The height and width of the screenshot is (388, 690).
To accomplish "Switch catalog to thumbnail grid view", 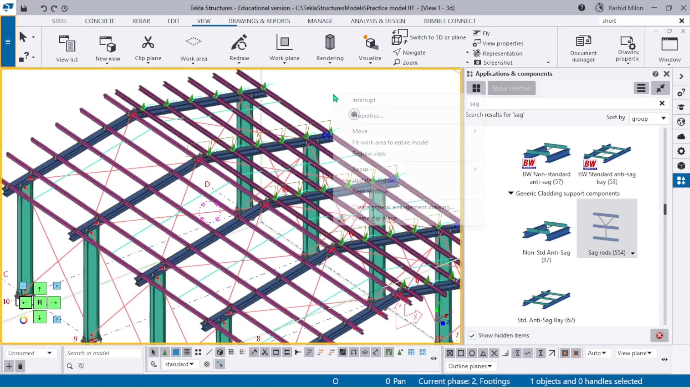I will (x=476, y=88).
